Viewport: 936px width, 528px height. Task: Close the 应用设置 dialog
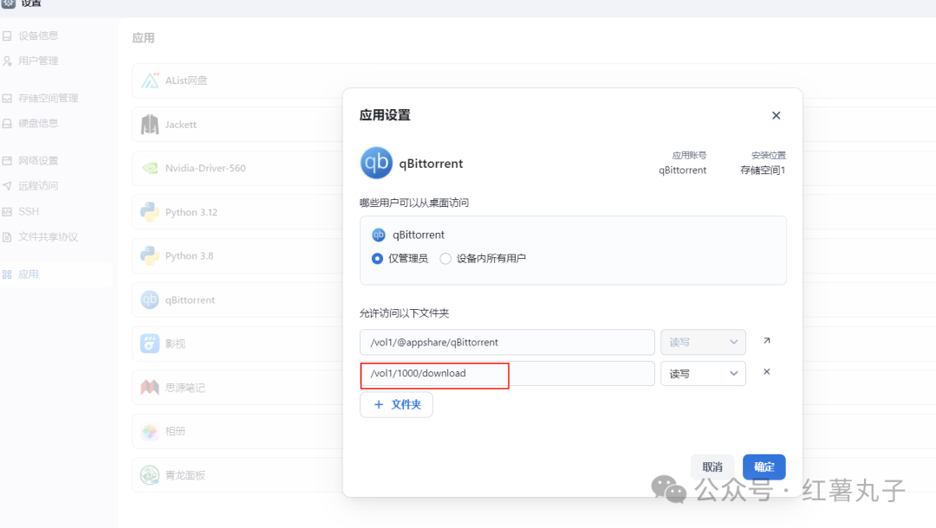(776, 116)
